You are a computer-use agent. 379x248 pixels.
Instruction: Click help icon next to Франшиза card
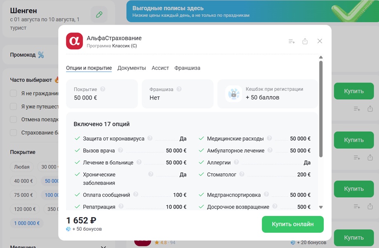[x=179, y=89]
